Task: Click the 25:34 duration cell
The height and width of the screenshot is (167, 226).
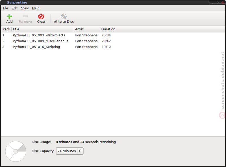Action: (x=106, y=35)
